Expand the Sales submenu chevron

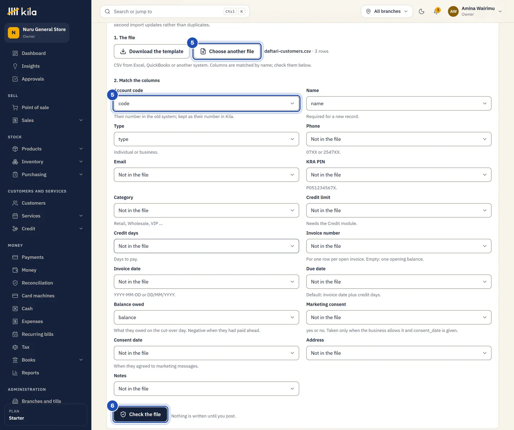pyautogui.click(x=81, y=120)
